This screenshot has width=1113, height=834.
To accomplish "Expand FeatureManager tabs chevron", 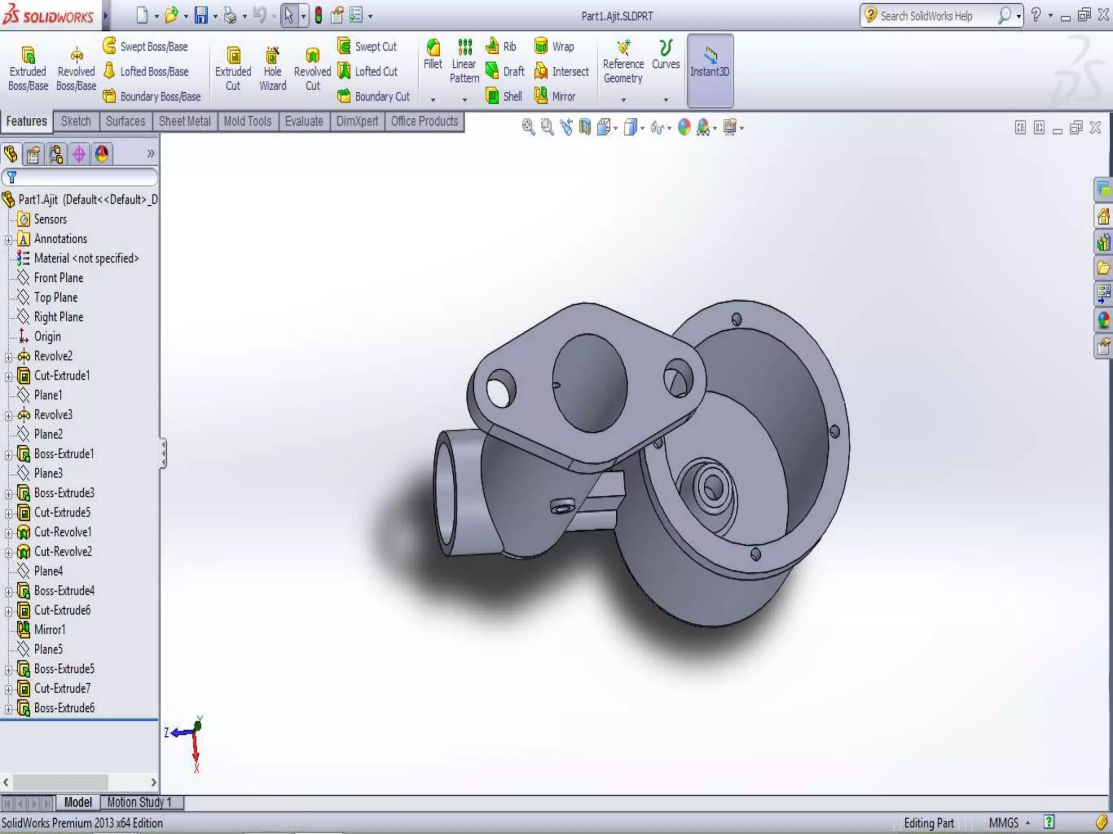I will point(151,154).
